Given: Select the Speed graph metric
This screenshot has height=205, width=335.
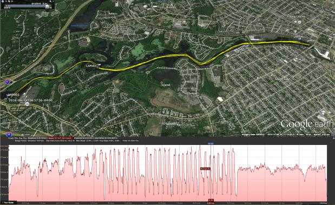Looking at the screenshot, I should pyautogui.click(x=61, y=138).
